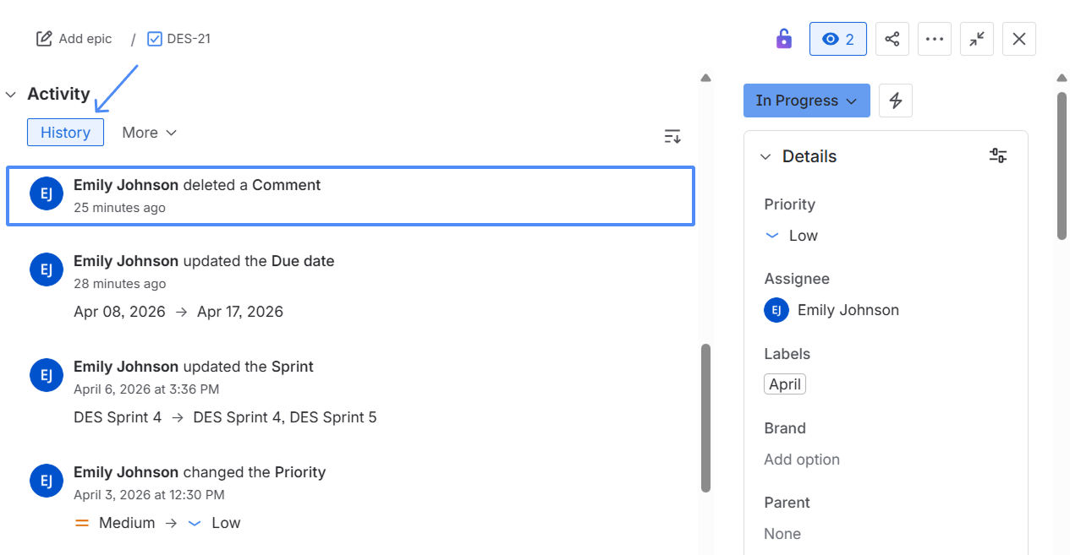
Task: Select the History tab
Action: [65, 133]
